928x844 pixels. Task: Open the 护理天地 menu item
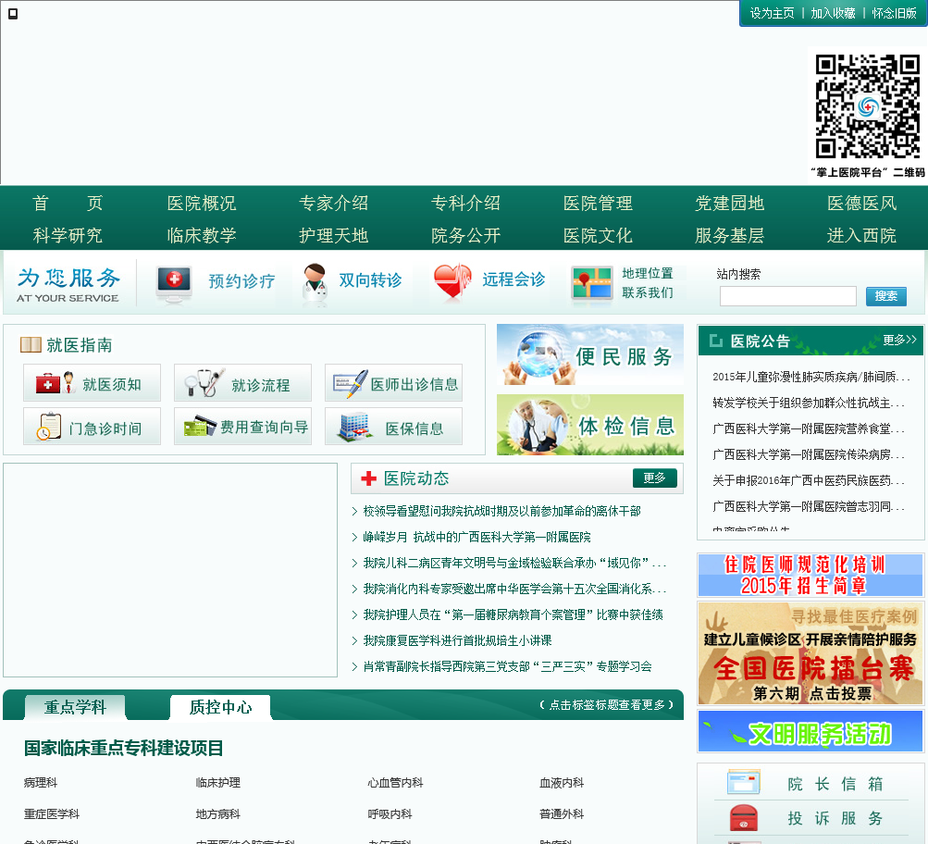tap(333, 236)
